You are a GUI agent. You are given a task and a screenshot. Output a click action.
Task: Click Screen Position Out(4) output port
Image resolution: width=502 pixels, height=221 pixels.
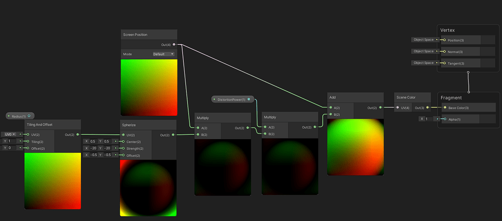174,45
